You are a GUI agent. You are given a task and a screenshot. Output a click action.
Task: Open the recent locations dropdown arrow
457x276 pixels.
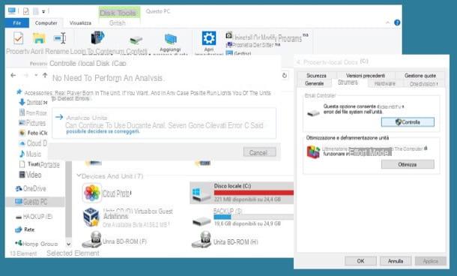[36, 75]
